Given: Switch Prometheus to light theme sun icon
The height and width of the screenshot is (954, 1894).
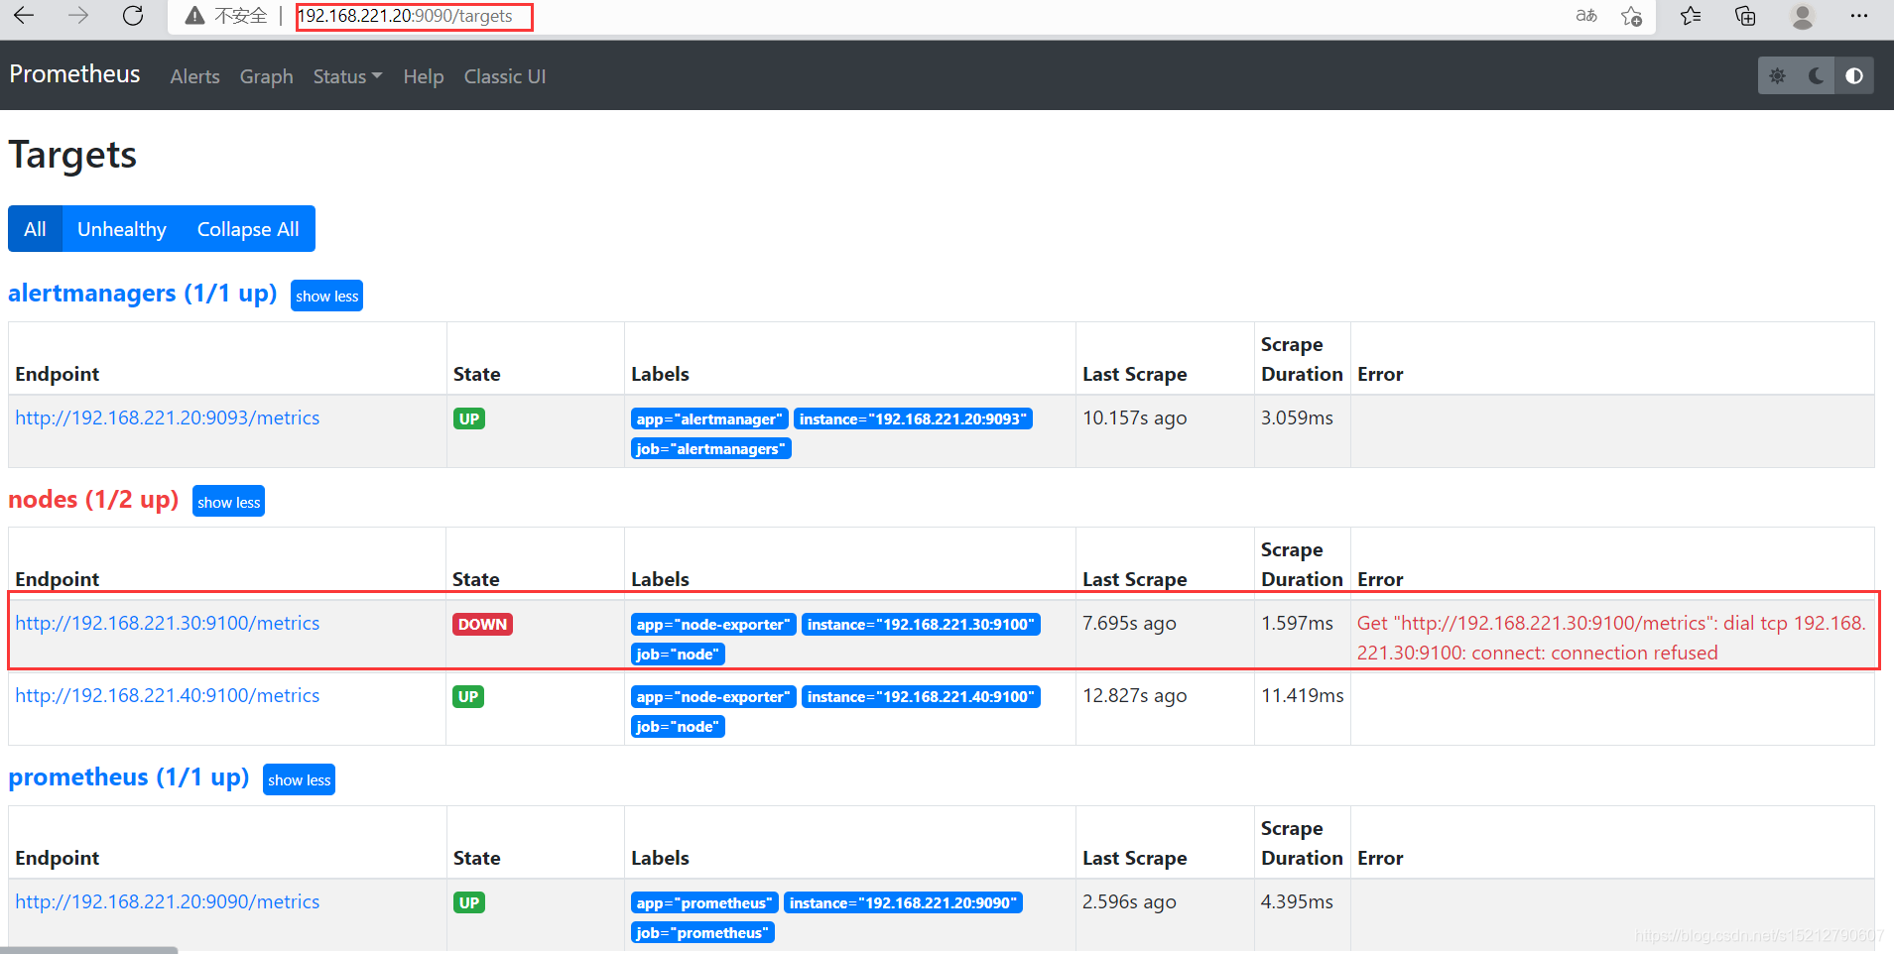Looking at the screenshot, I should pos(1777,75).
